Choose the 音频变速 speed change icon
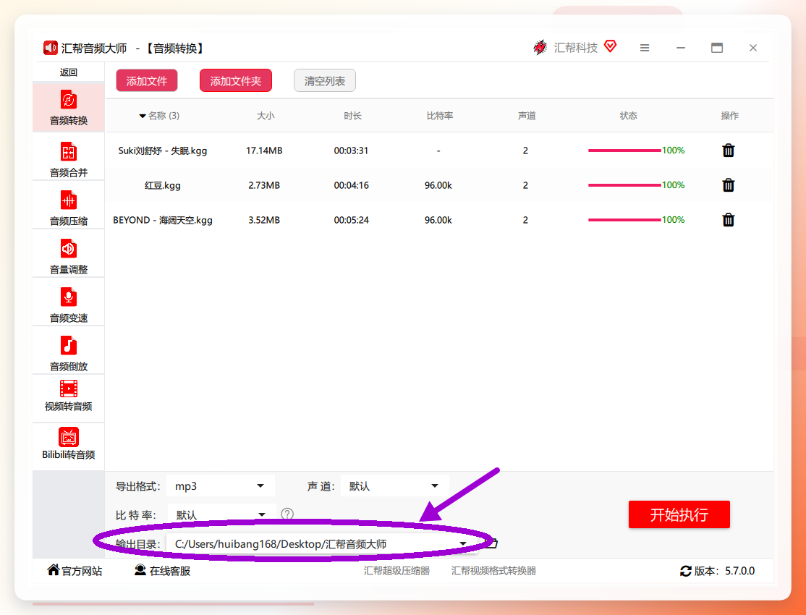Screen dimensions: 806x615 [68, 297]
